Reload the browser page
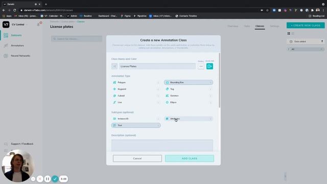Image resolution: width=327 pixels, height=184 pixels. (14, 10)
